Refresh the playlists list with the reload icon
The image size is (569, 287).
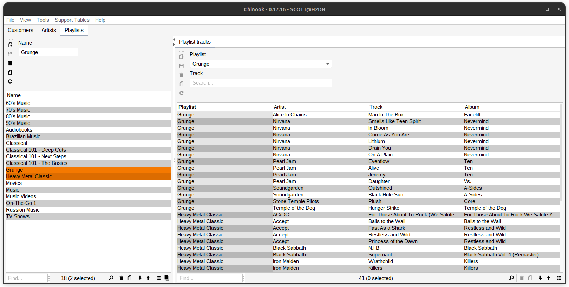pos(10,81)
